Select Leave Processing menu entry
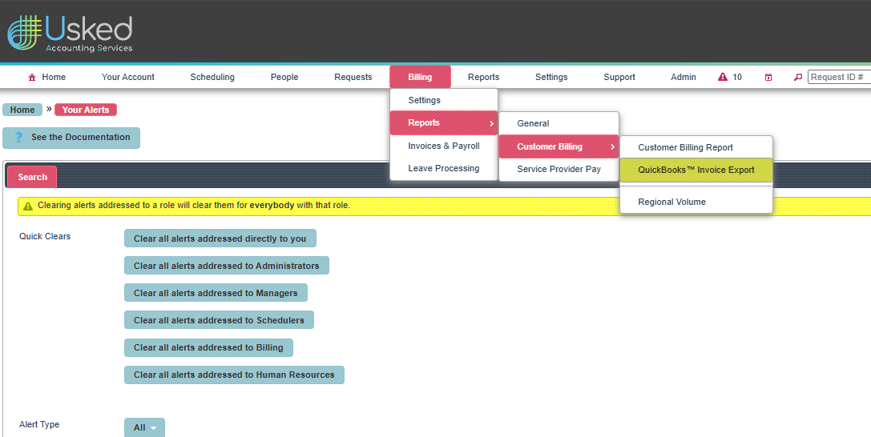871x437 pixels. click(444, 169)
